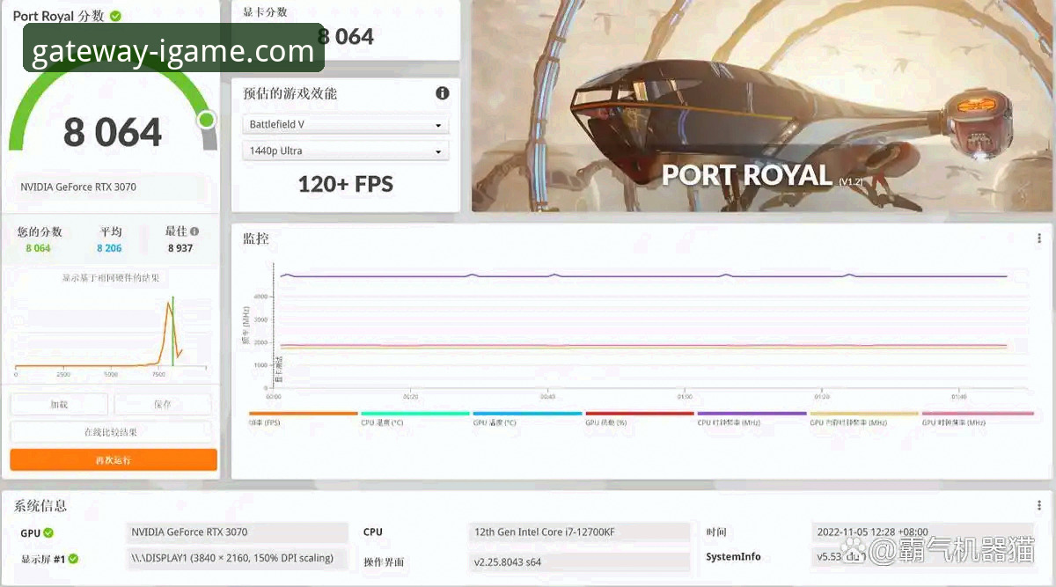Screen dimensions: 1056x587
Task: Open the three-dot menu in 监控 panel
Action: pos(1039,238)
